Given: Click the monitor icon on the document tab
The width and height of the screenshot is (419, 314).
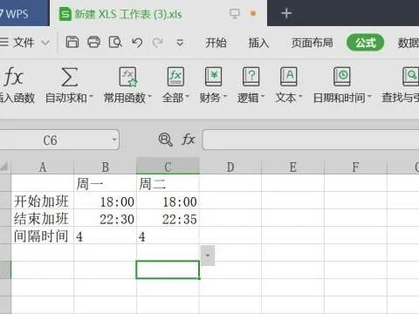Looking at the screenshot, I should (235, 13).
